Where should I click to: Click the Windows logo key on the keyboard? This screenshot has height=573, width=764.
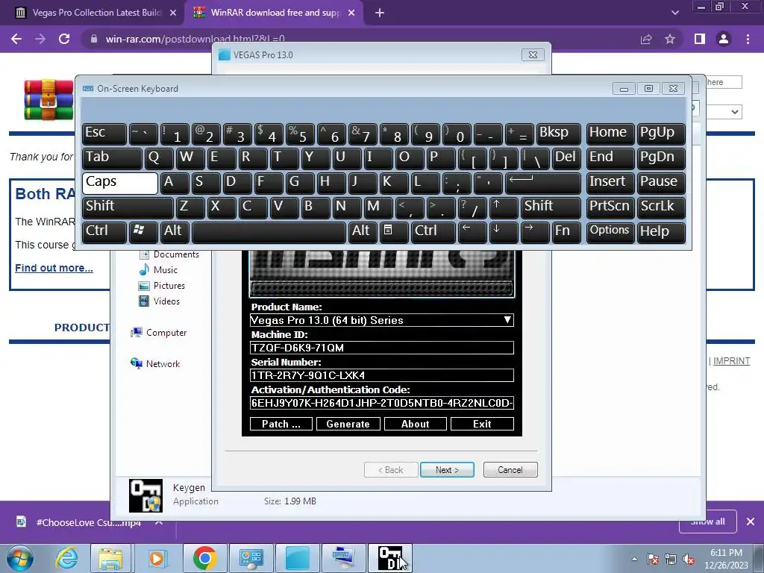click(143, 233)
